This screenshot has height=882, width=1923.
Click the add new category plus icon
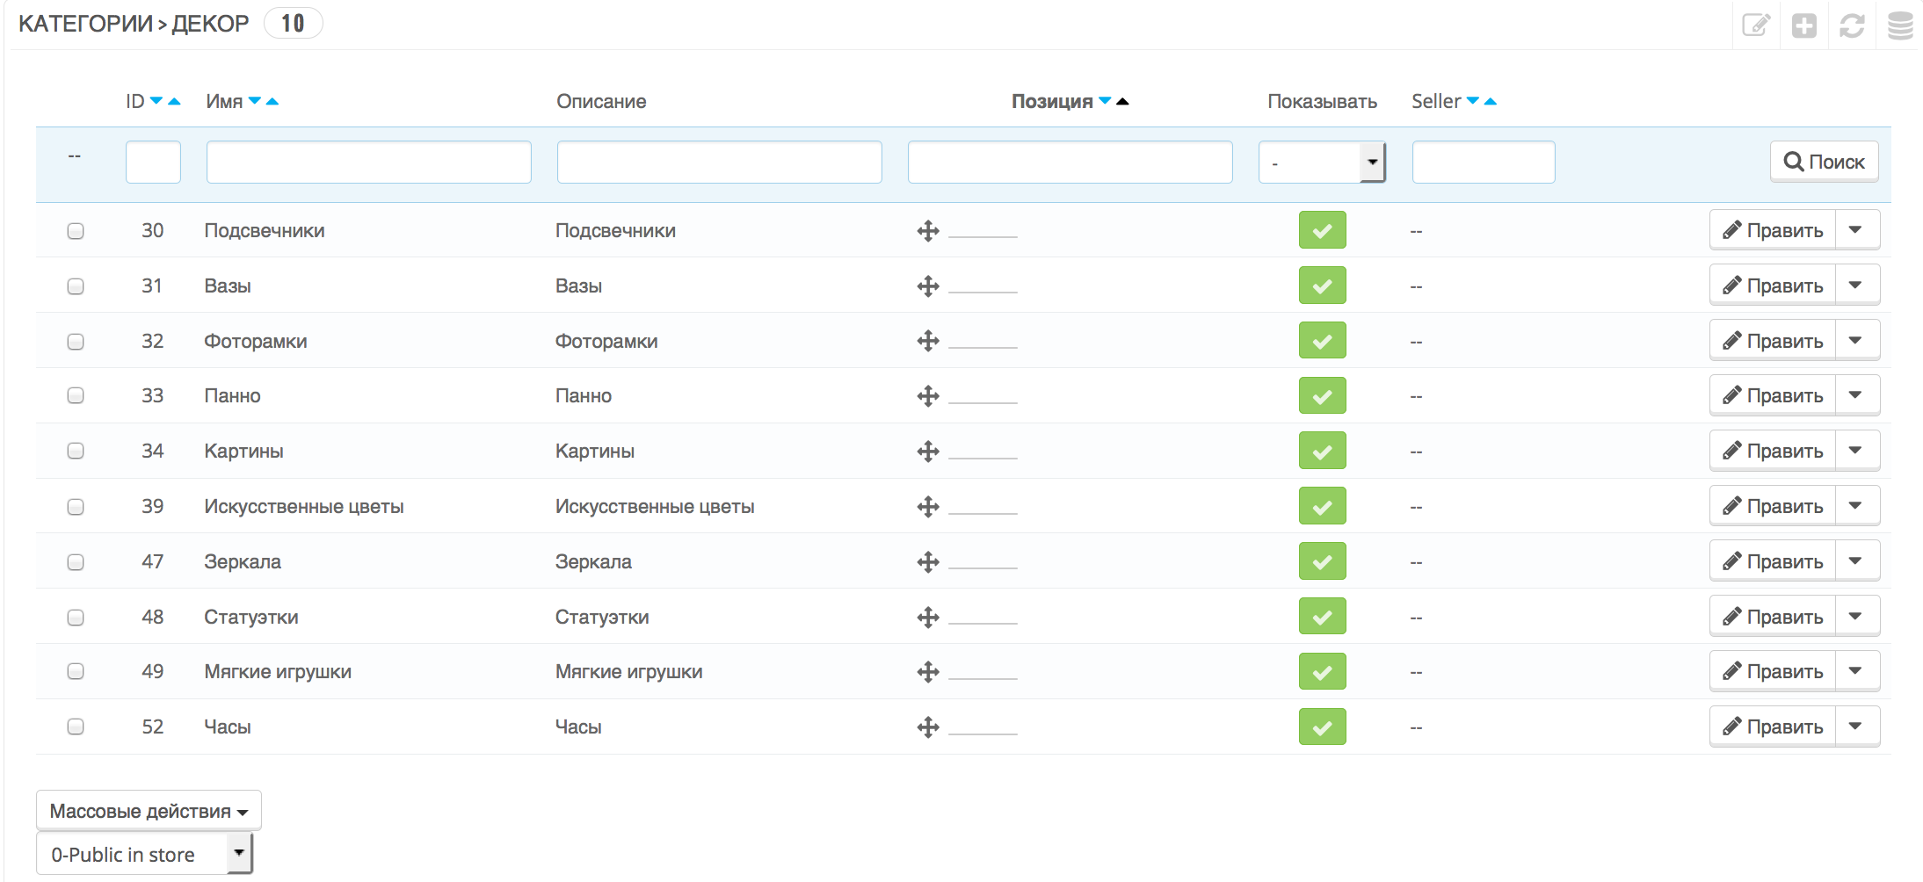pos(1803,26)
